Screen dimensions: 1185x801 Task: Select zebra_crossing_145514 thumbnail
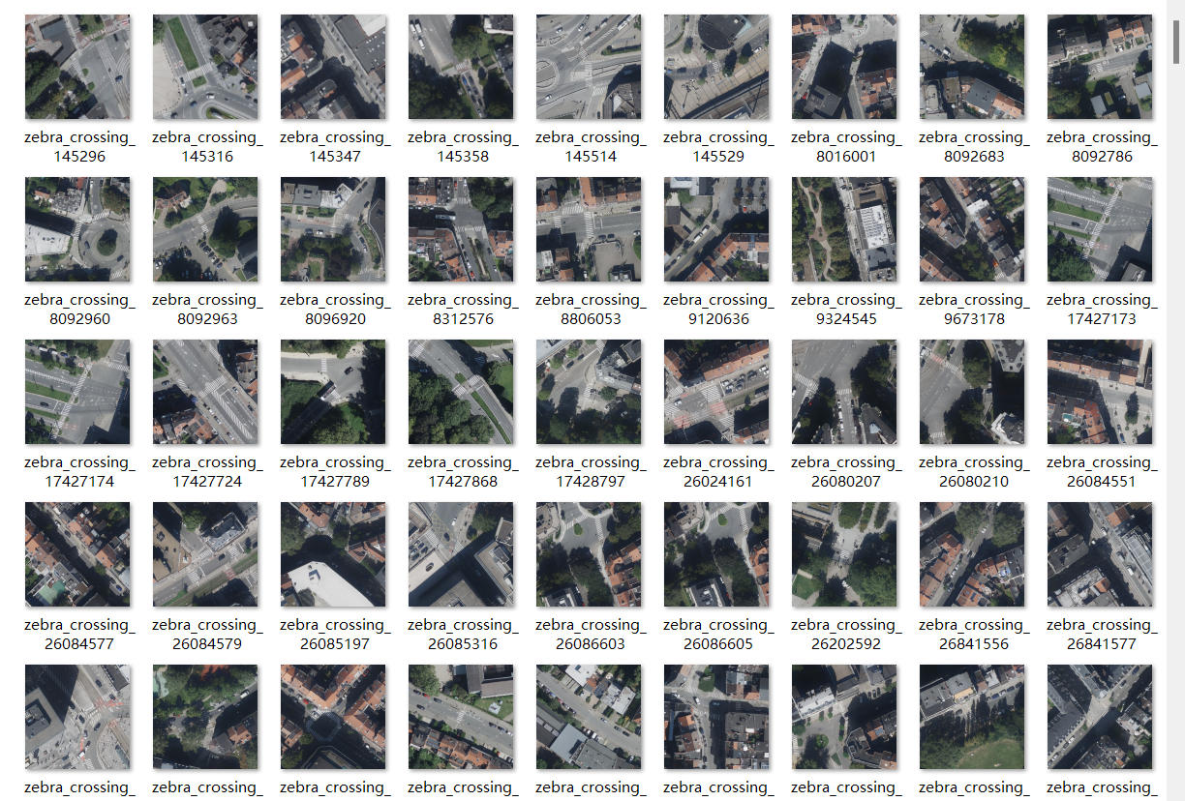(x=589, y=67)
